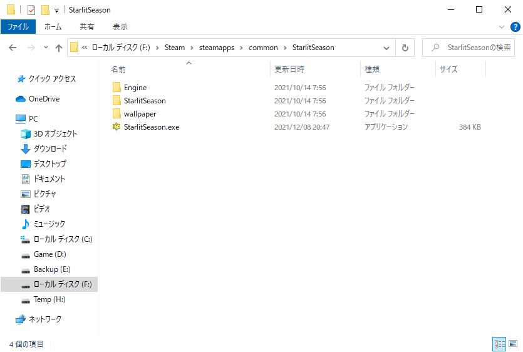Switch to the 表示 ribbon tab
523x352 pixels.
tap(120, 27)
